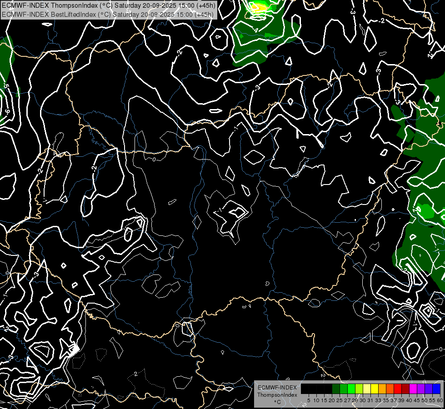The image size is (445, 409).
Task: Select the magenta legend swatch
Action: point(413,389)
